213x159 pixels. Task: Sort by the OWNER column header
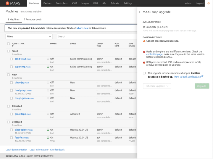[x=100, y=44]
